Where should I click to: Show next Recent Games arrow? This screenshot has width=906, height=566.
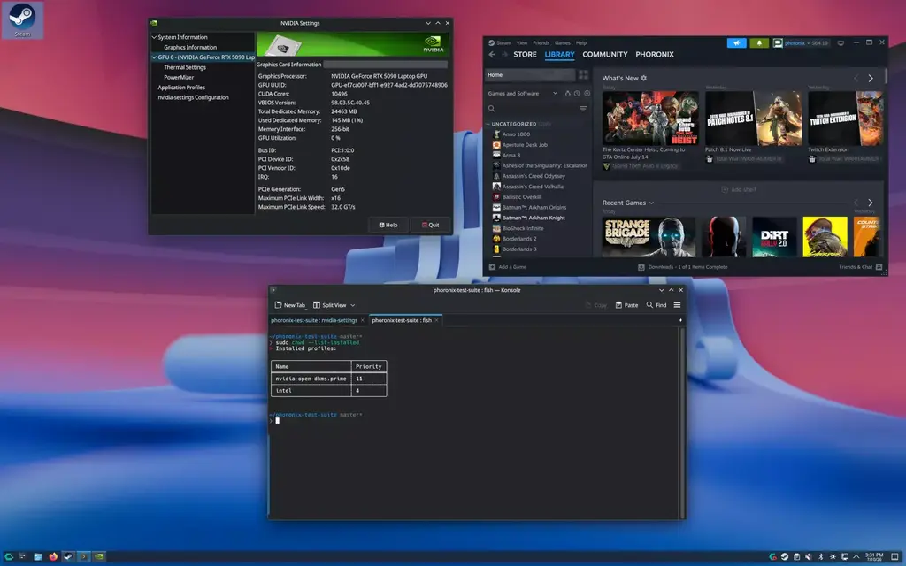coord(871,203)
